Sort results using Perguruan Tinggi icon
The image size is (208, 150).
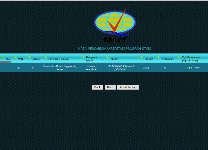[x=45, y=57]
